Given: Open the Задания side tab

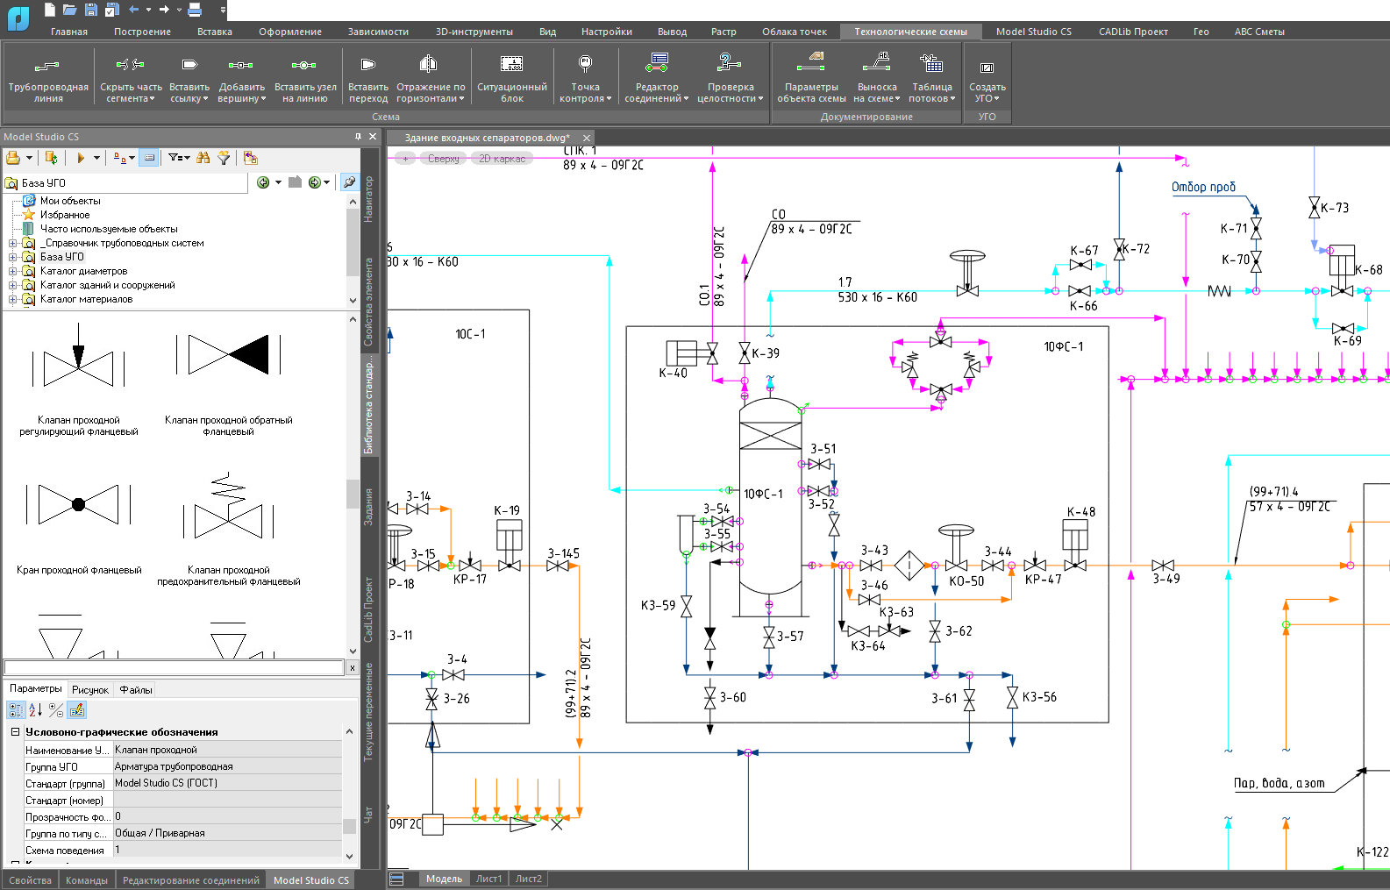Looking at the screenshot, I should (x=369, y=507).
